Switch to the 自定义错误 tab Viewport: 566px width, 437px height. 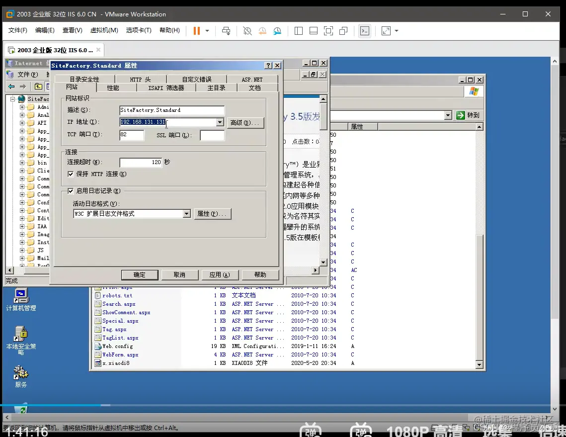click(197, 79)
